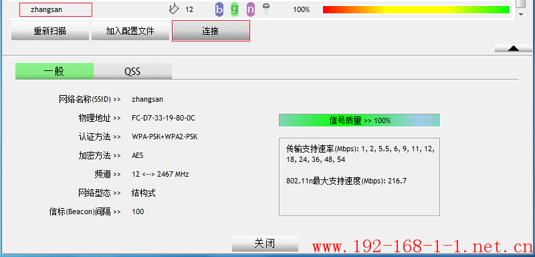The image size is (535, 257).
Task: Click the 802.11b mode icon
Action: point(219,9)
